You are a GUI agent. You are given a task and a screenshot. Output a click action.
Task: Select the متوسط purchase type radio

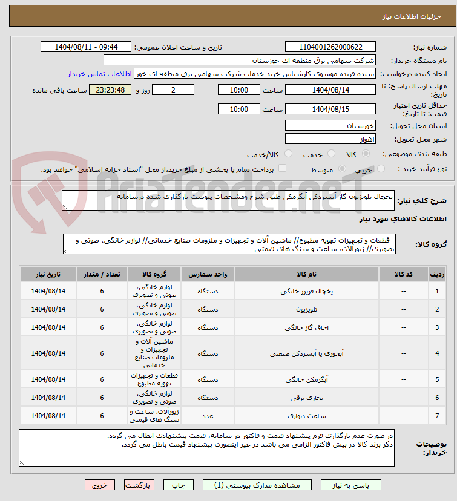click(x=342, y=169)
